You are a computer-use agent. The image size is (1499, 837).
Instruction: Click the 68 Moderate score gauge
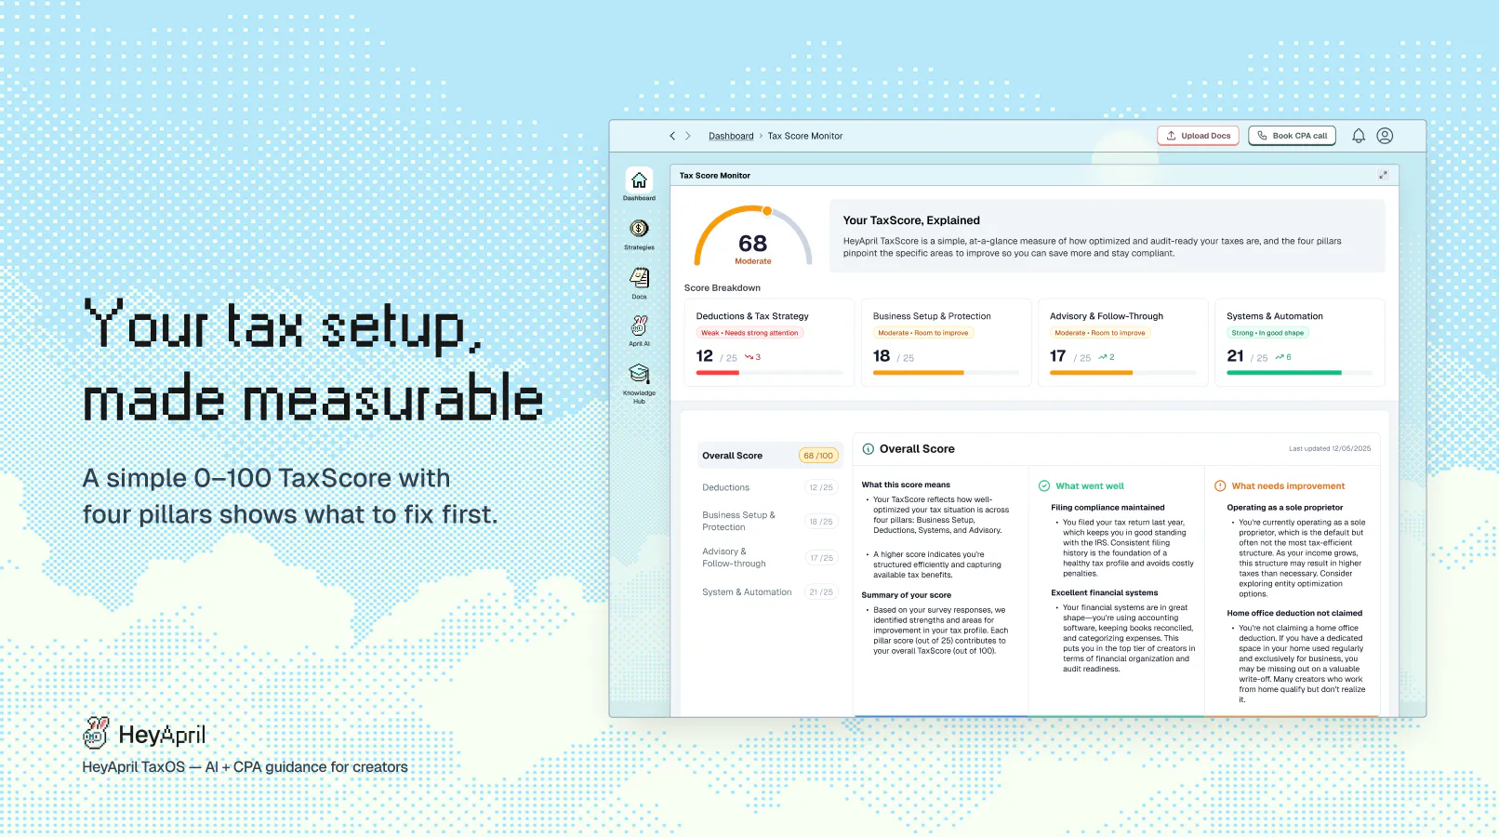(753, 236)
